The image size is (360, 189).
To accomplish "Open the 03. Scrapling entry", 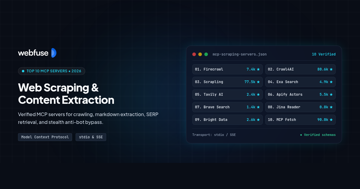I will [x=227, y=82].
